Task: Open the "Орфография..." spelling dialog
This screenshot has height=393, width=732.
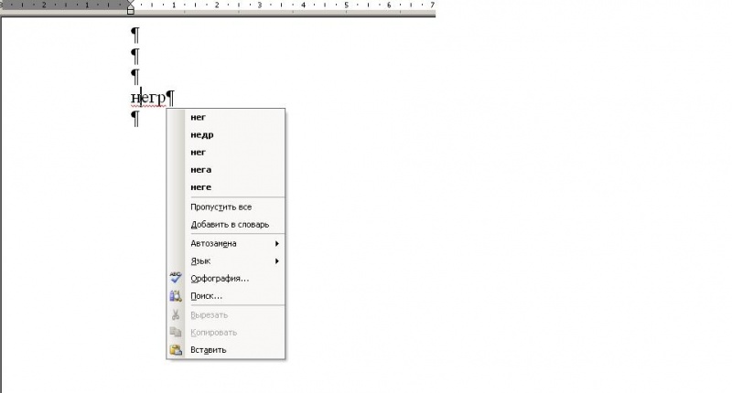Action: [x=219, y=279]
